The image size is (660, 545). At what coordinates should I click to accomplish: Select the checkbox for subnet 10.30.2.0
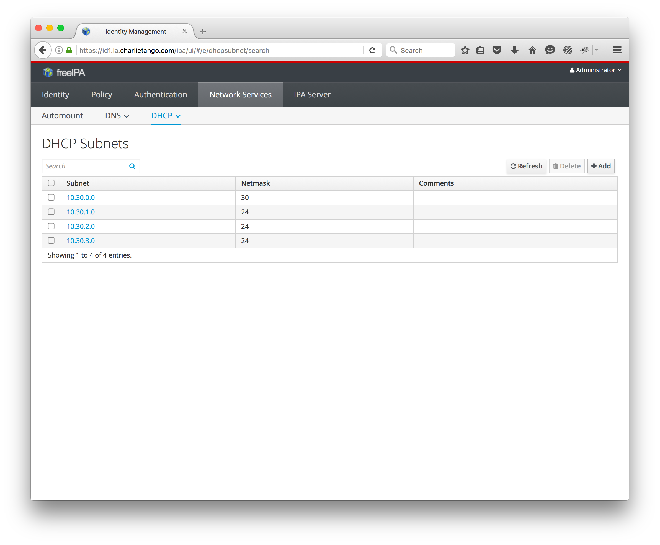[x=51, y=226]
